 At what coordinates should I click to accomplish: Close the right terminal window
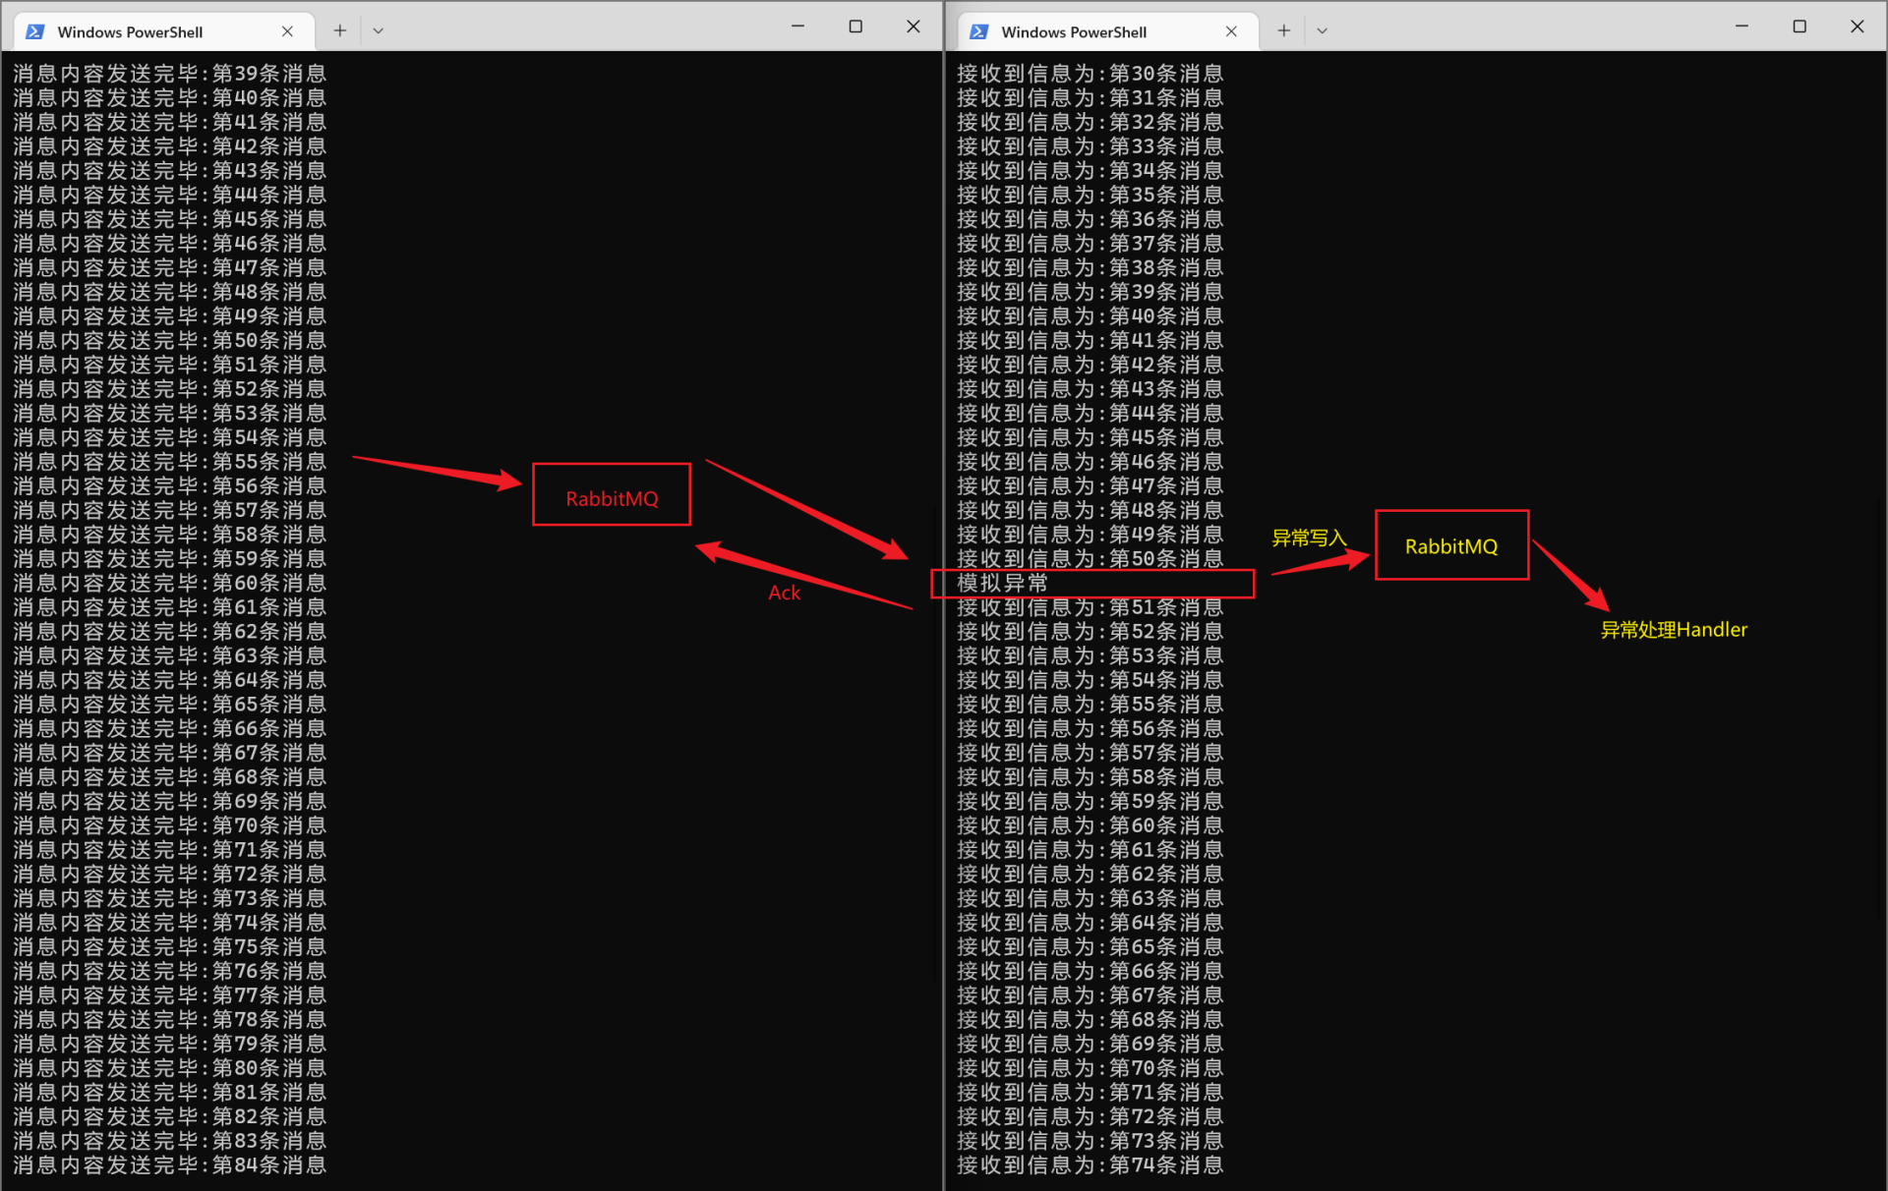pyautogui.click(x=1857, y=27)
